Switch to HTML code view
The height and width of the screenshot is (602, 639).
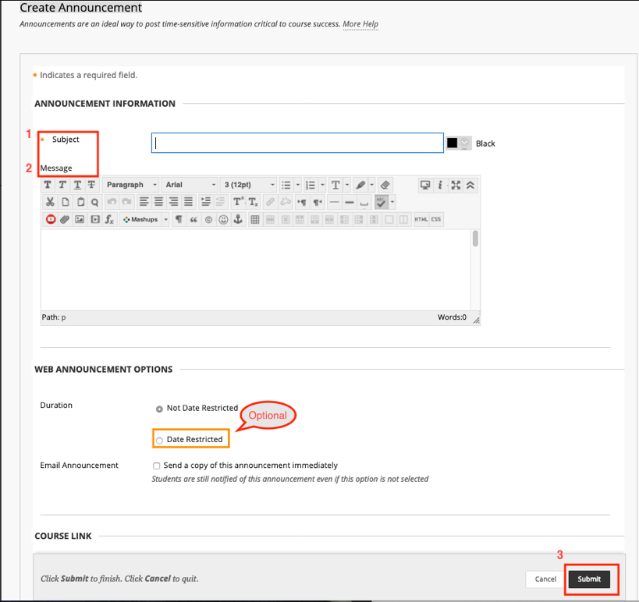[421, 220]
